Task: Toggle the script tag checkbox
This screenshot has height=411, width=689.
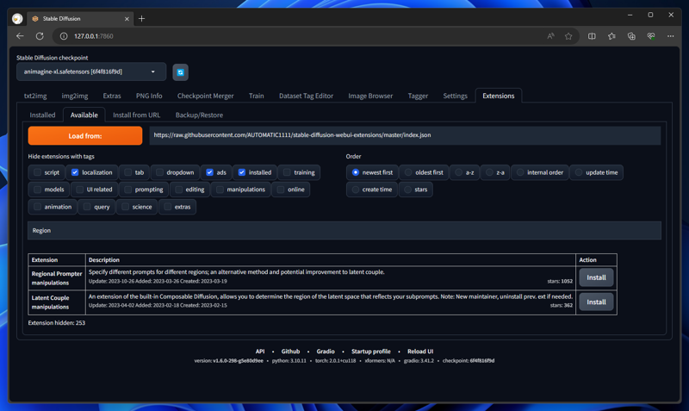Action: pyautogui.click(x=37, y=172)
